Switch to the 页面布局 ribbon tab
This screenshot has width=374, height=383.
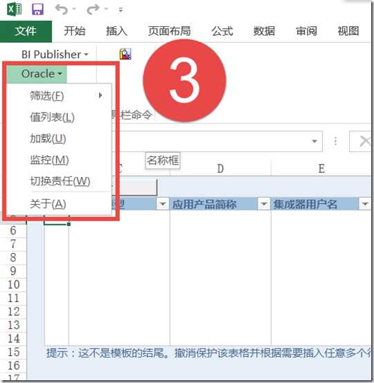coord(170,31)
